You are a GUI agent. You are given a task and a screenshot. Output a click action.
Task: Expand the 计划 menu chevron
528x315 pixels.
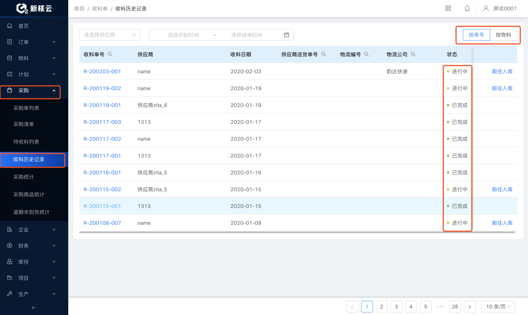point(54,74)
